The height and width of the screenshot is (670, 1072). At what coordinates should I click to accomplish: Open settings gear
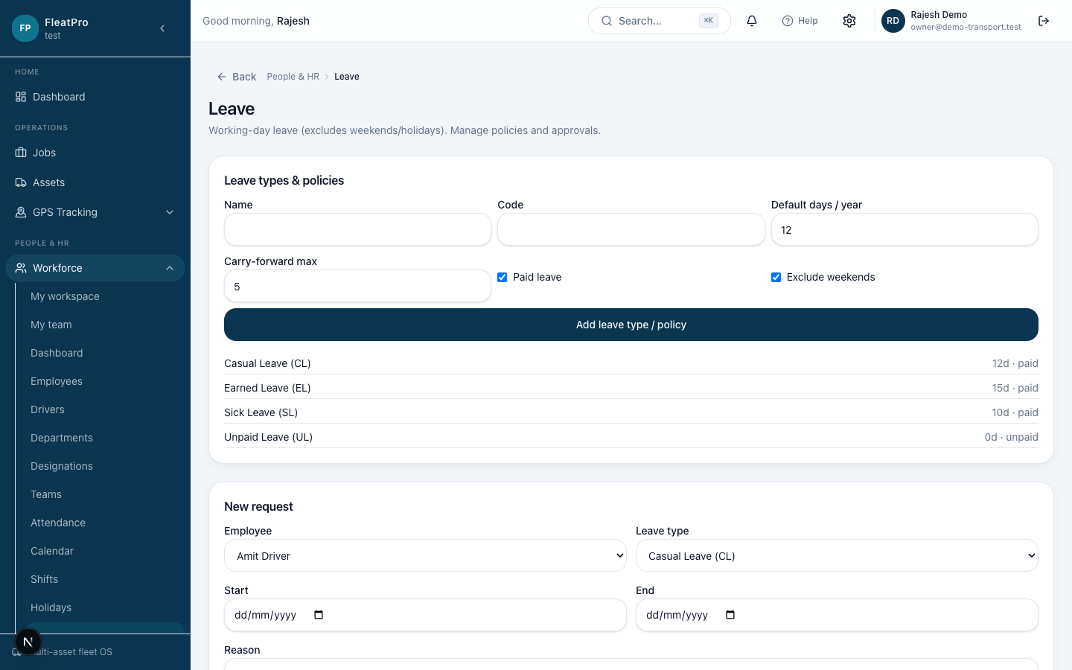tap(849, 21)
